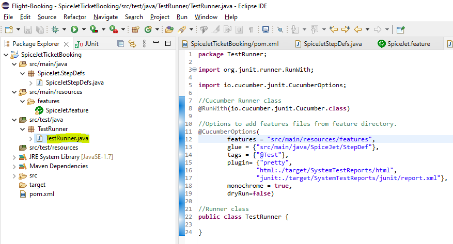Toggle Show Whitespace Characters pilcrow icon
Viewport: 453px width, 244px height.
(251, 29)
